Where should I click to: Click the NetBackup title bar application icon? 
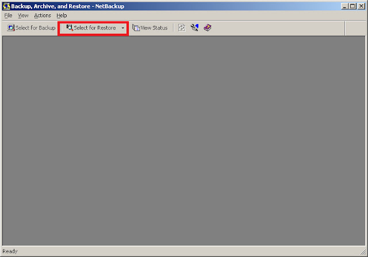(x=6, y=6)
